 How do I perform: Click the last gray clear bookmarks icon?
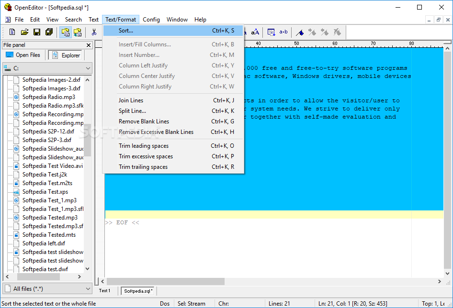pyautogui.click(x=337, y=32)
